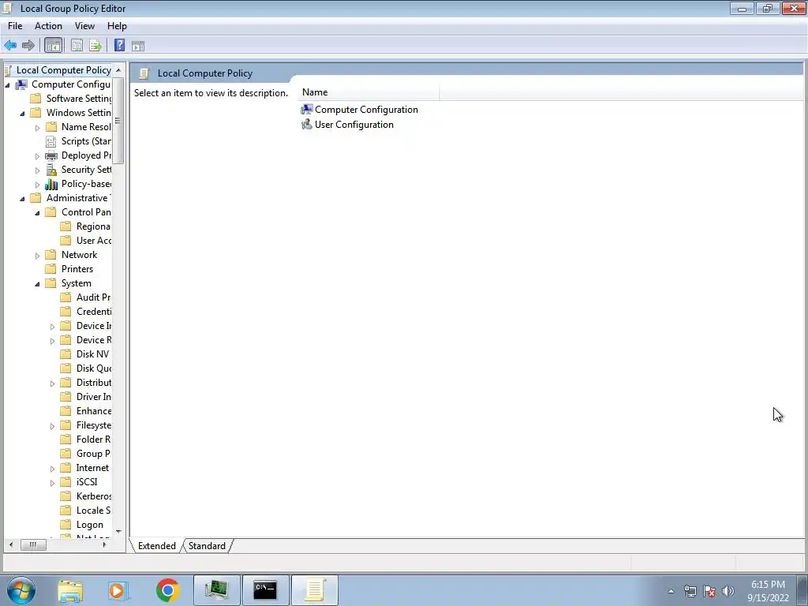
Task: Open Windows Media Player from taskbar
Action: (x=118, y=590)
